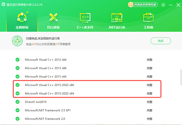This screenshot has width=182, height=125.
Task: Select Microsoft Visual C++ 2012 x64 text
Action: click(45, 60)
